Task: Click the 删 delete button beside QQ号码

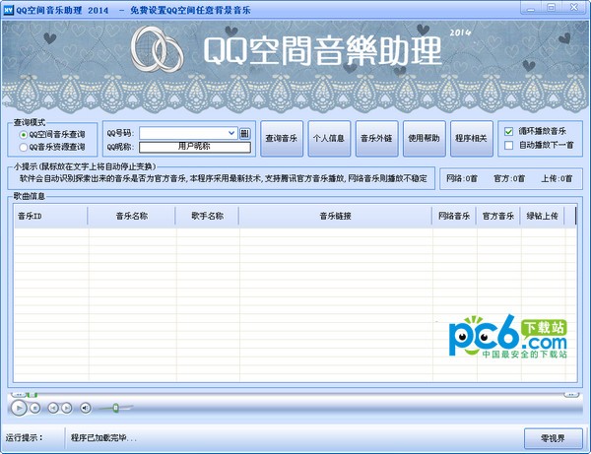Action: (244, 133)
